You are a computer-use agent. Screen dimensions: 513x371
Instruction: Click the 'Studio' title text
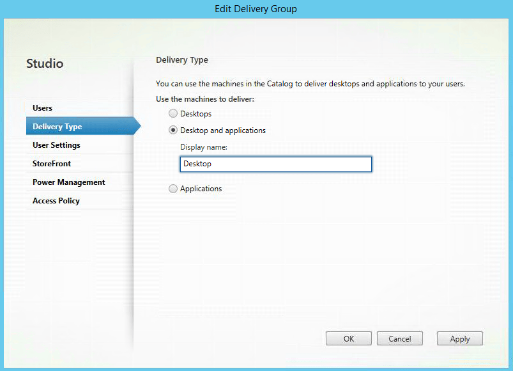click(45, 63)
